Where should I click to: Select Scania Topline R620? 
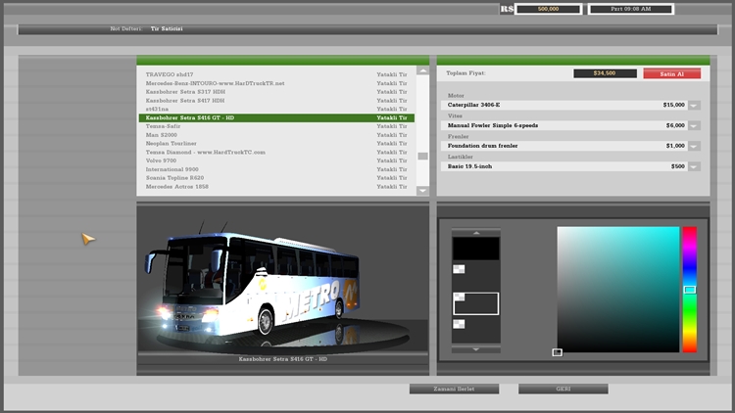point(276,178)
